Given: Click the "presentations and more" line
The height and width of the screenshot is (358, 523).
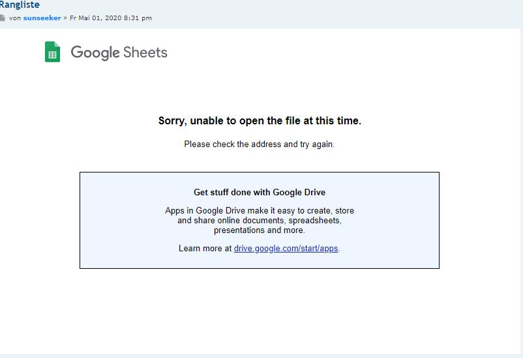Looking at the screenshot, I should (x=259, y=230).
